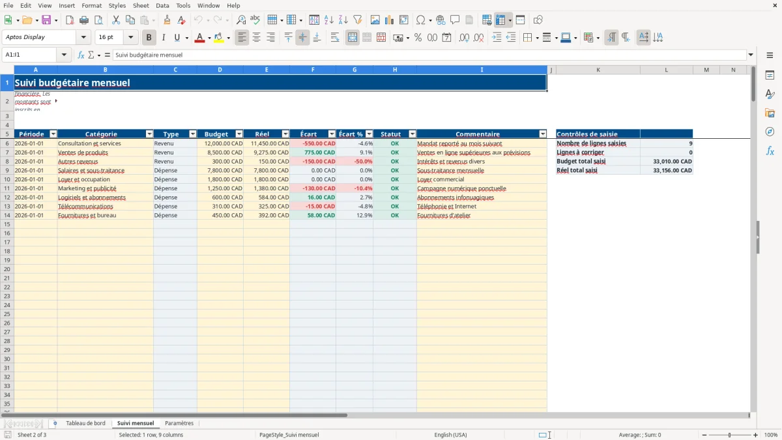The height and width of the screenshot is (440, 782).
Task: Toggle Italic formatting button
Action: coord(163,38)
